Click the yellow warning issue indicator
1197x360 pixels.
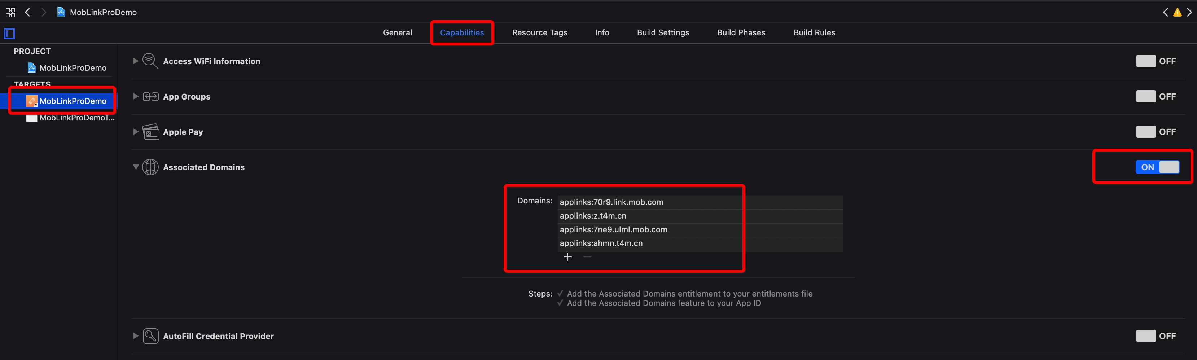[1178, 13]
